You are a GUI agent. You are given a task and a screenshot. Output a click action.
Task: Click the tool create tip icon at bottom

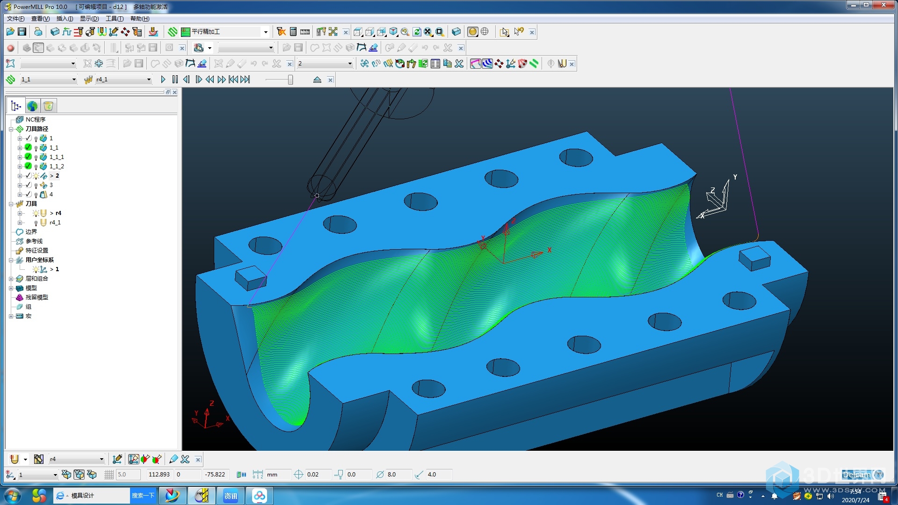14,459
